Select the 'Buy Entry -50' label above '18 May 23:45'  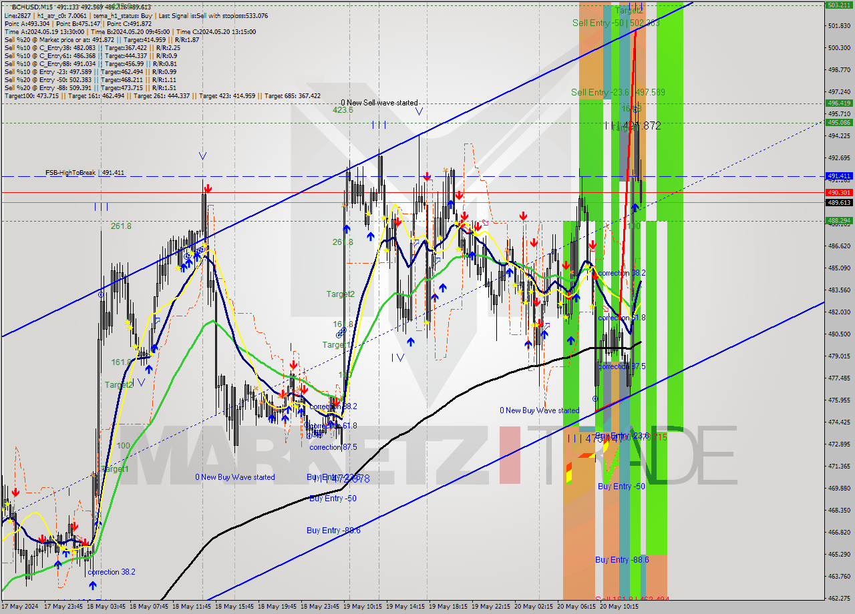[x=333, y=499]
